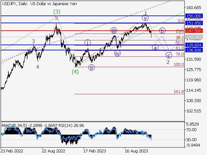The width and height of the screenshot is (207, 155).
Task: Click the 102.515 price axis value
Action: [193, 111]
